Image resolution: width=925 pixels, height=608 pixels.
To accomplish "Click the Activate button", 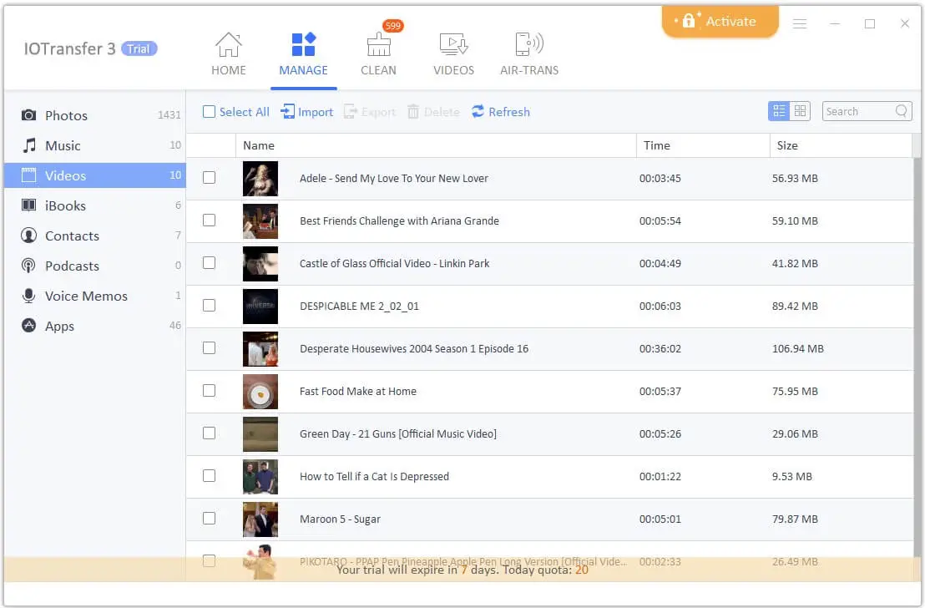I will [x=720, y=21].
